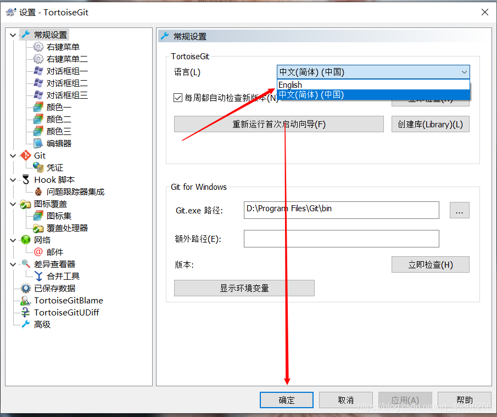
Task: Collapse the 网络 tree node
Action: [x=13, y=240]
